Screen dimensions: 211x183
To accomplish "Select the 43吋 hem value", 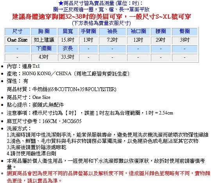I will pos(44,57).
